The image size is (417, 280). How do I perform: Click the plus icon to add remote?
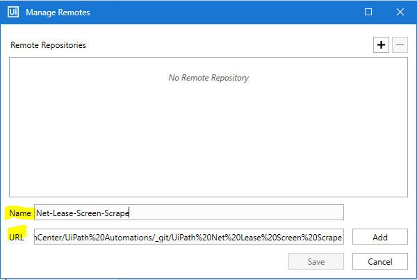[x=381, y=44]
